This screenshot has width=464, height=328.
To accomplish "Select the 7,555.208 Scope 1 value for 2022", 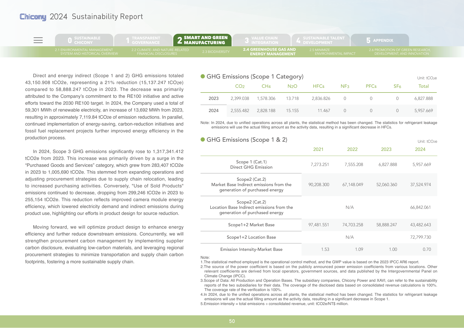I will click(354, 165).
